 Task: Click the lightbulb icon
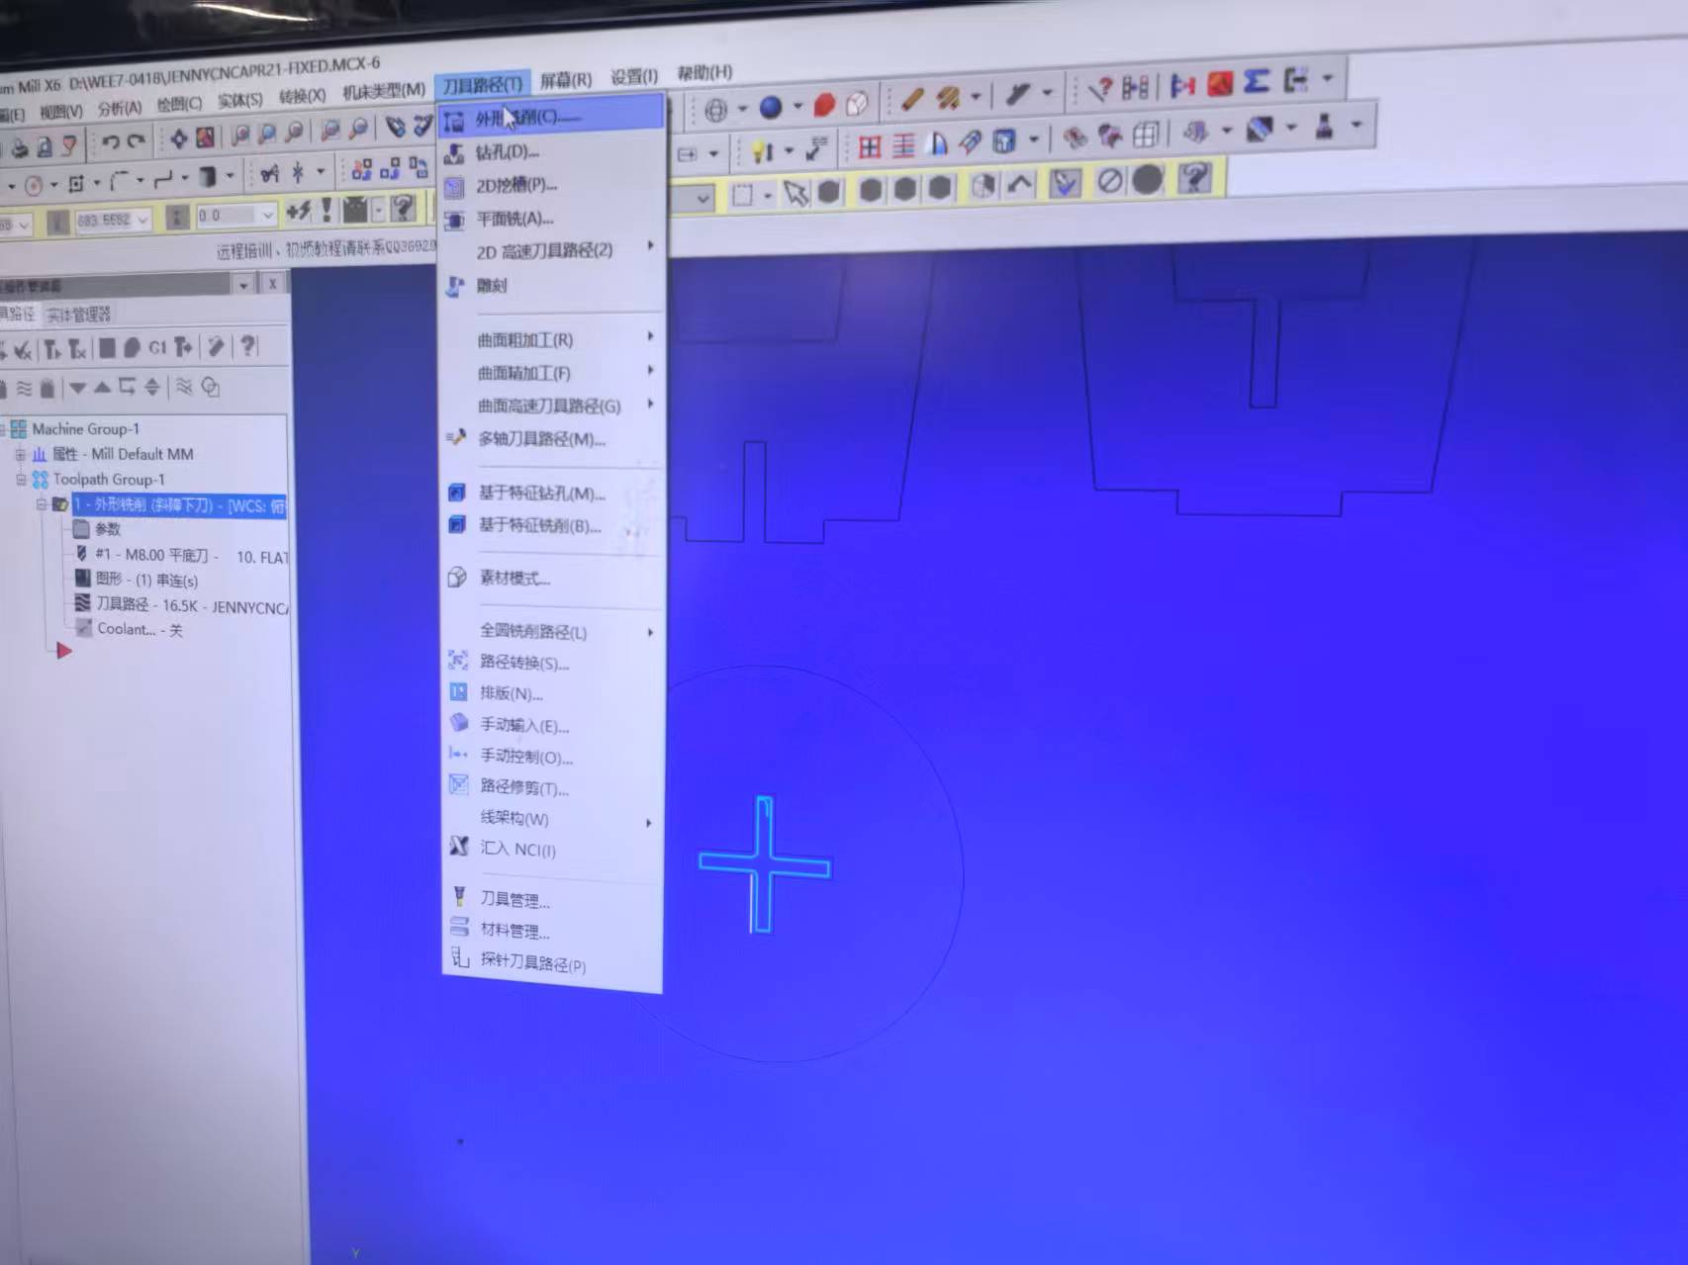pos(762,151)
